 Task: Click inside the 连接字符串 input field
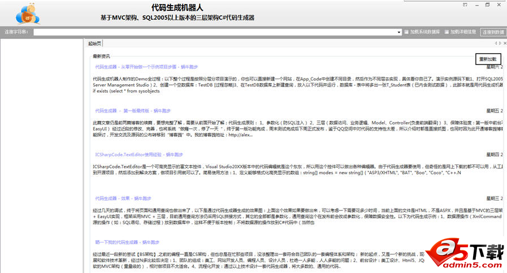pyautogui.click(x=215, y=32)
